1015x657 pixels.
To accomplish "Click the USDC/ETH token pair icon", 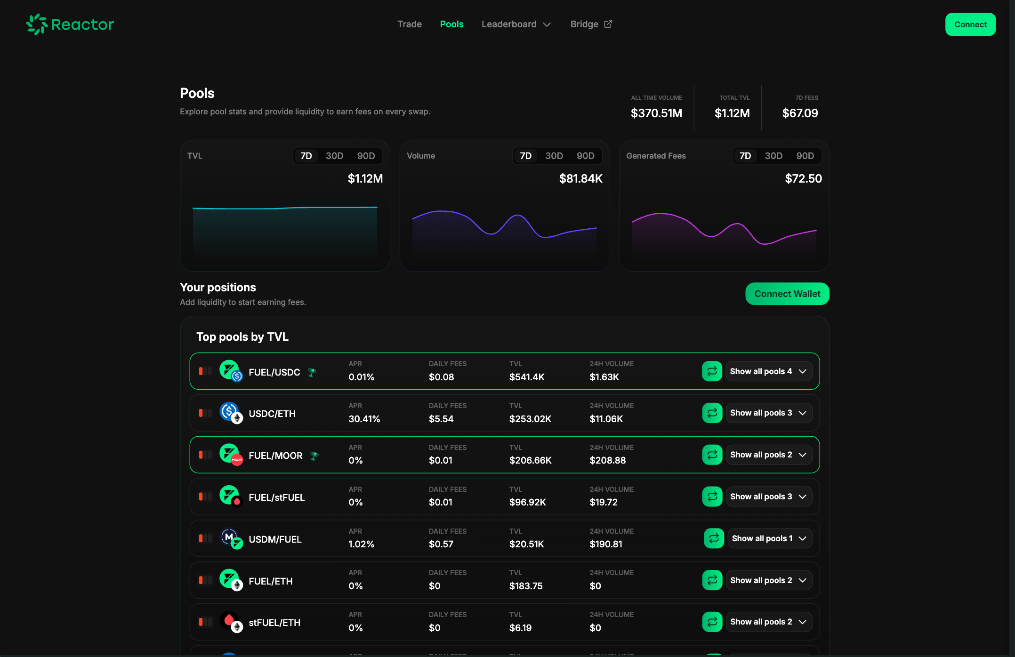I will point(231,413).
